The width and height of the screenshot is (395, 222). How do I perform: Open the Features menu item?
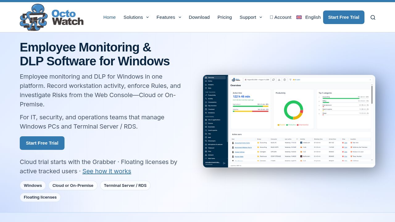point(166,17)
